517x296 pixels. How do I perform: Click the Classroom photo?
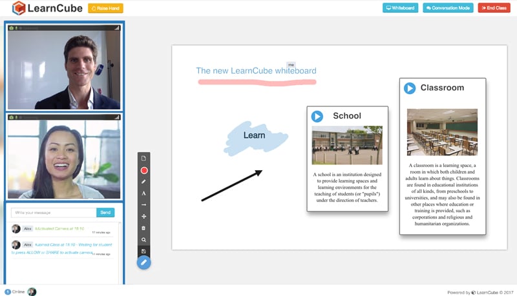pyautogui.click(x=442, y=132)
